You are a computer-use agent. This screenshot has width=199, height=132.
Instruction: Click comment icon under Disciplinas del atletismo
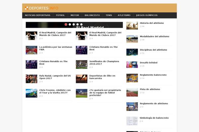(x=141, y=53)
